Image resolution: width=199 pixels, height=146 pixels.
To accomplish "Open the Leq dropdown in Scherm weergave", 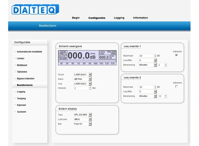I will tap(82, 83).
